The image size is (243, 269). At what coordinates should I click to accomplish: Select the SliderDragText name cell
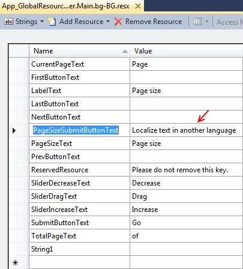(79, 196)
